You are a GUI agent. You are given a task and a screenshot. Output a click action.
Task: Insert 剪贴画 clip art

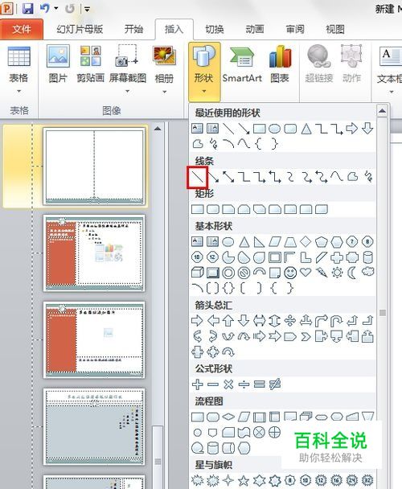(90, 64)
